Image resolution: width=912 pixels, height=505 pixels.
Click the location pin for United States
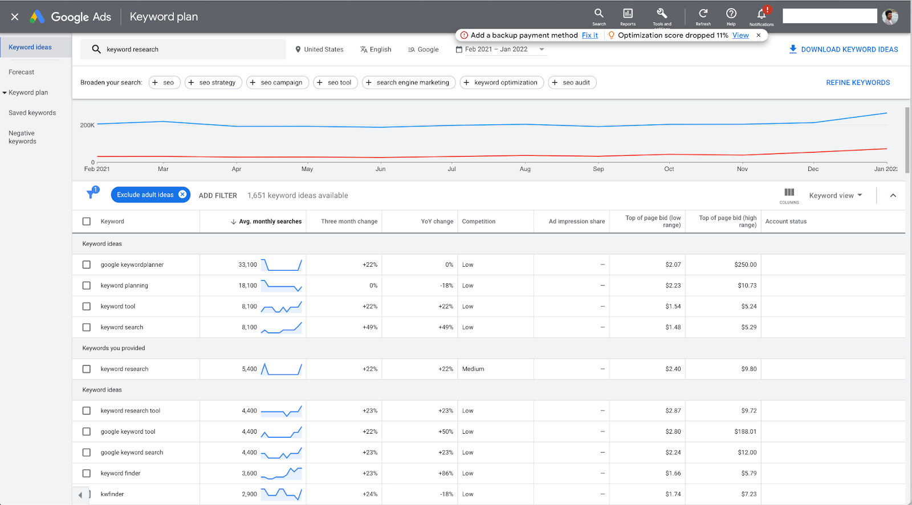coord(298,50)
